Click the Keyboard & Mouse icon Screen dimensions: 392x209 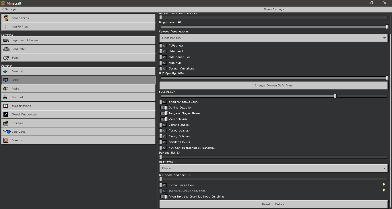6,40
